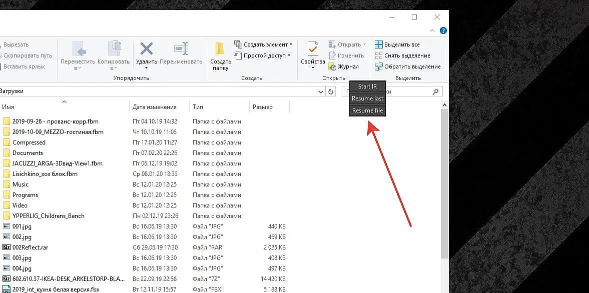589x293 pixels.
Task: Click the Переименовать rename icon
Action: (x=181, y=49)
